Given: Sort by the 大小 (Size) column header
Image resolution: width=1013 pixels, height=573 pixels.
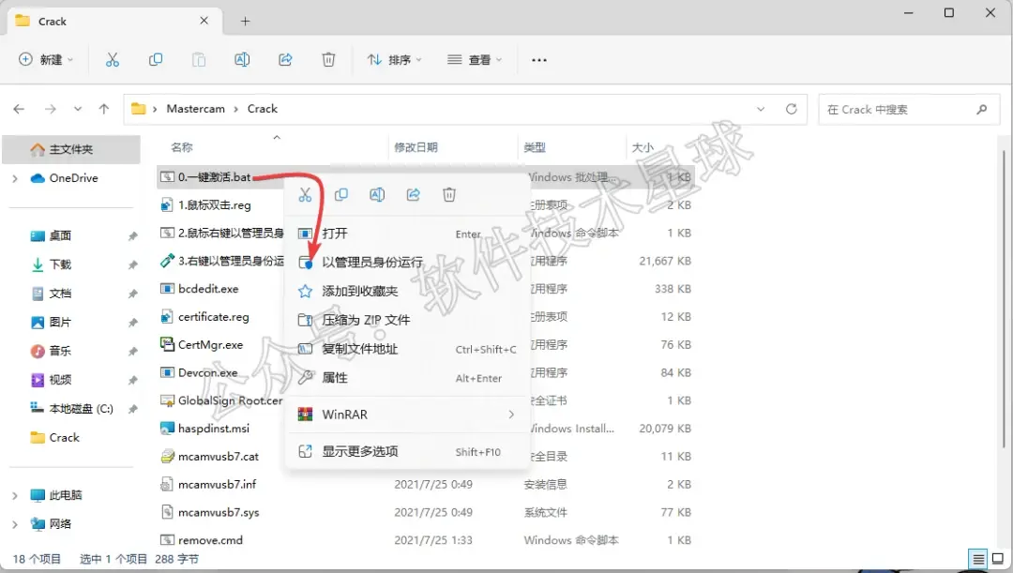Looking at the screenshot, I should click(x=643, y=147).
